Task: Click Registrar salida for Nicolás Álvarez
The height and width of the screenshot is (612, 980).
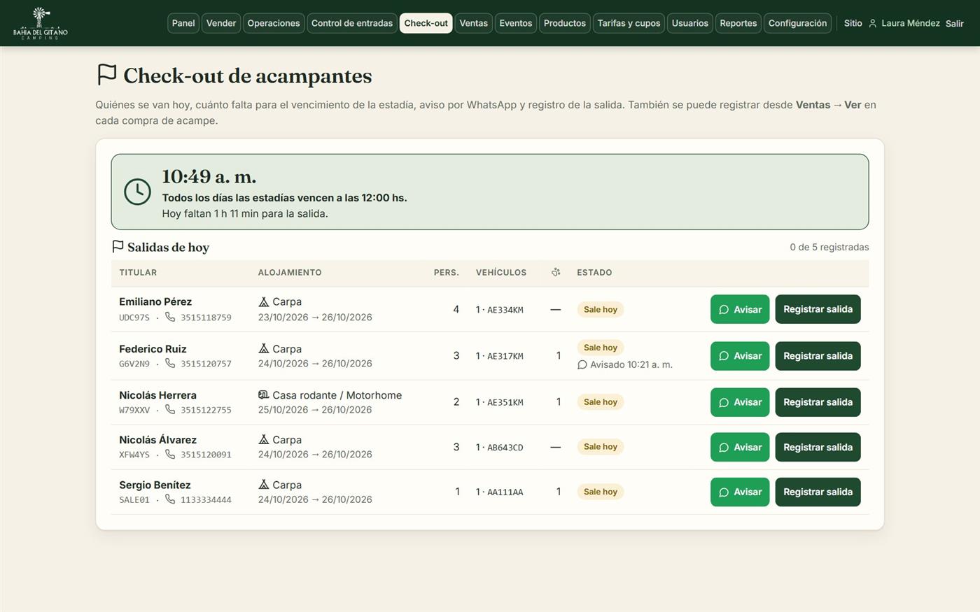Action: pos(818,447)
